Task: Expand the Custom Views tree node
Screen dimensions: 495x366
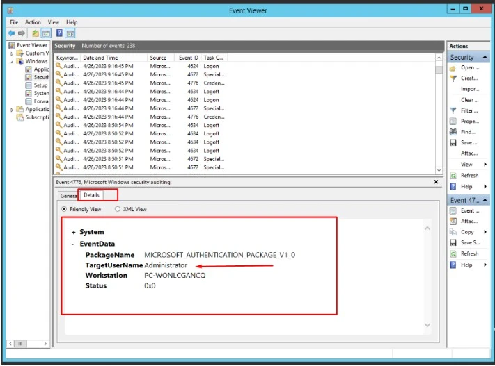Action: (x=13, y=53)
